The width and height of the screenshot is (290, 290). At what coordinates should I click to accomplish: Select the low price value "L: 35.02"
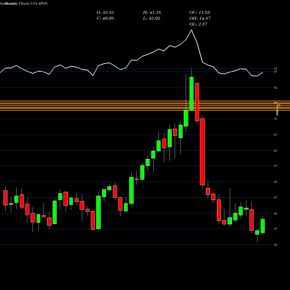152,19
